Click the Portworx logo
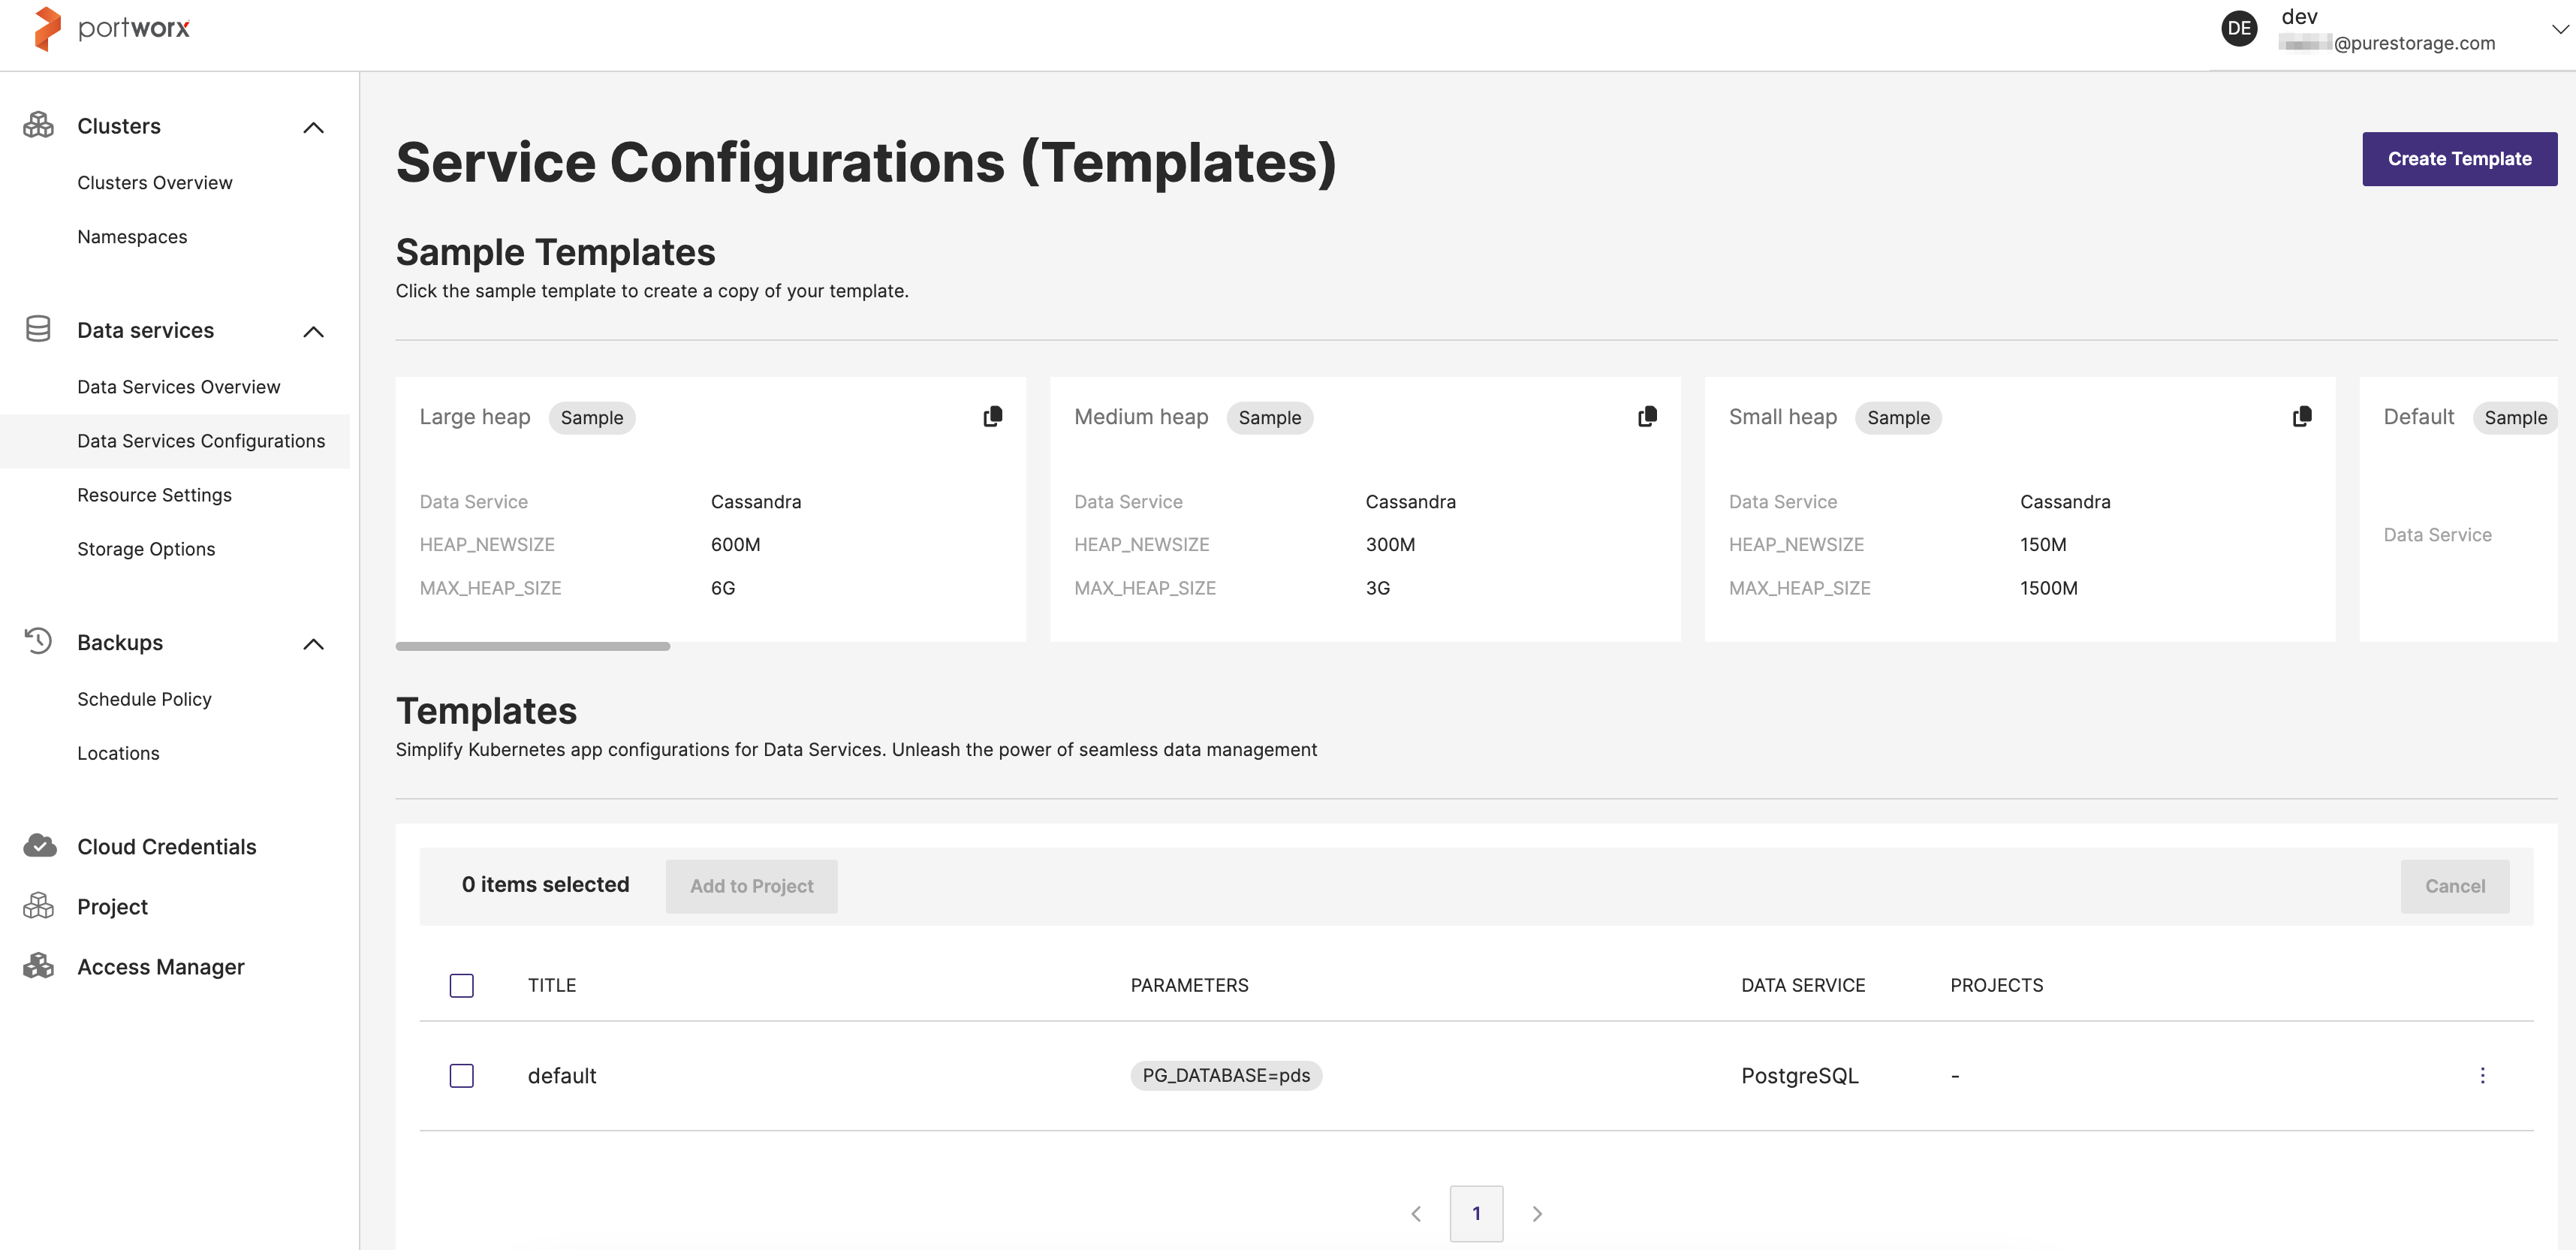Screen dimensions: 2576x1250 tap(111, 28)
